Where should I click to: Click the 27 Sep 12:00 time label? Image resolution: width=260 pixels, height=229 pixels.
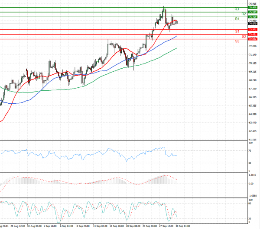(166, 226)
